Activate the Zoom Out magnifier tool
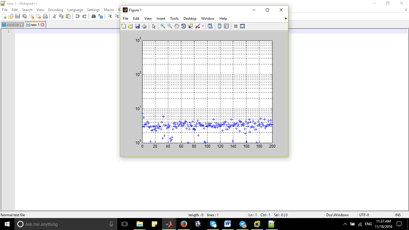This screenshot has width=409, height=230. [170, 26]
